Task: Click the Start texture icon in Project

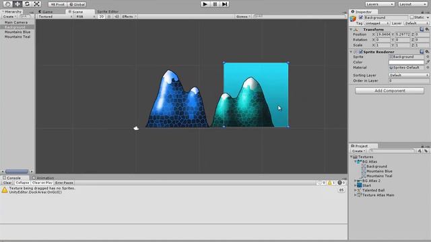Action: (359, 186)
